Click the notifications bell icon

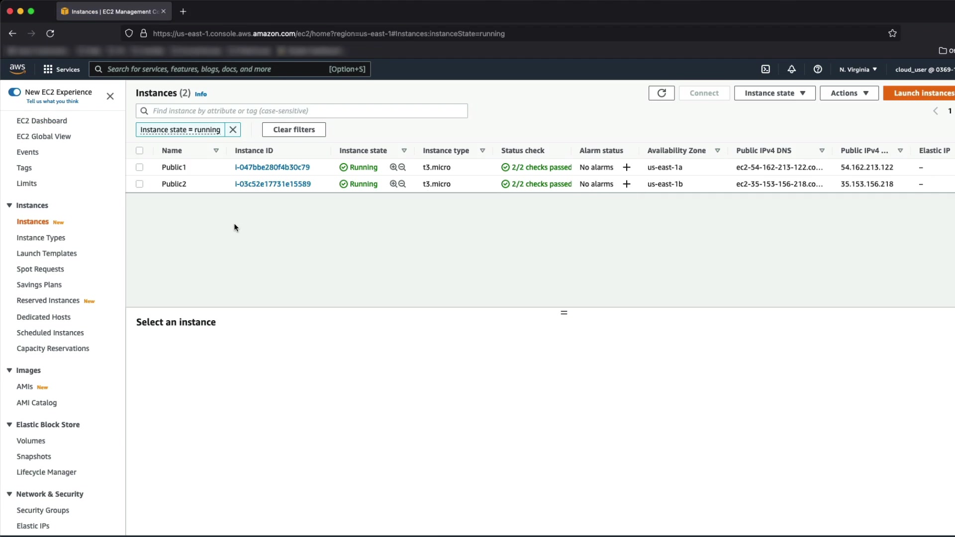(791, 69)
